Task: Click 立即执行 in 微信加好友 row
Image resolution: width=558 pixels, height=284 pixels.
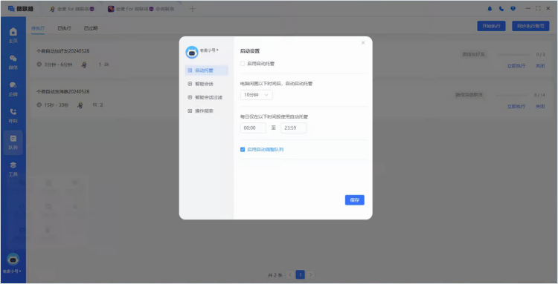Action: pos(516,66)
